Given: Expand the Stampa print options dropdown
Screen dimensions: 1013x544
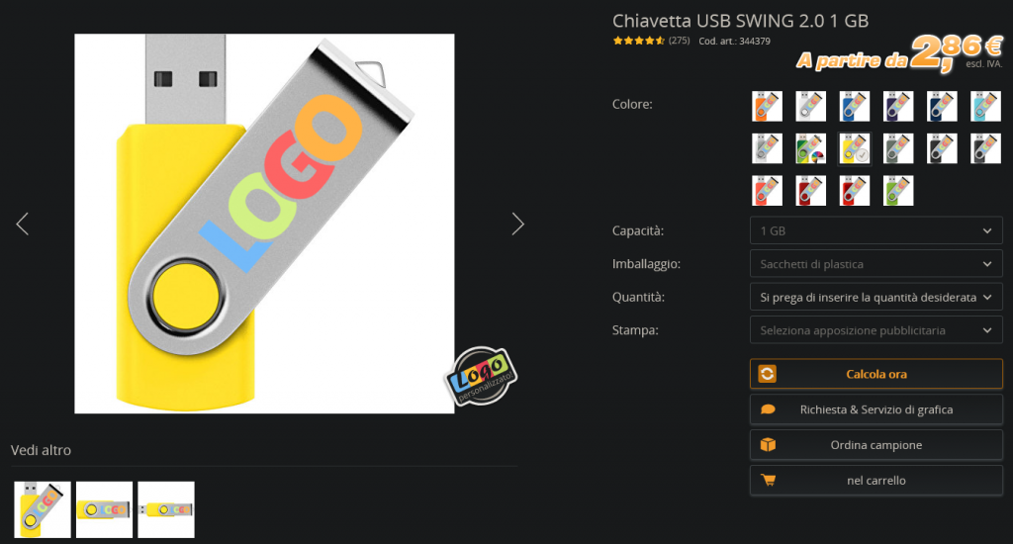Looking at the screenshot, I should pos(876,330).
